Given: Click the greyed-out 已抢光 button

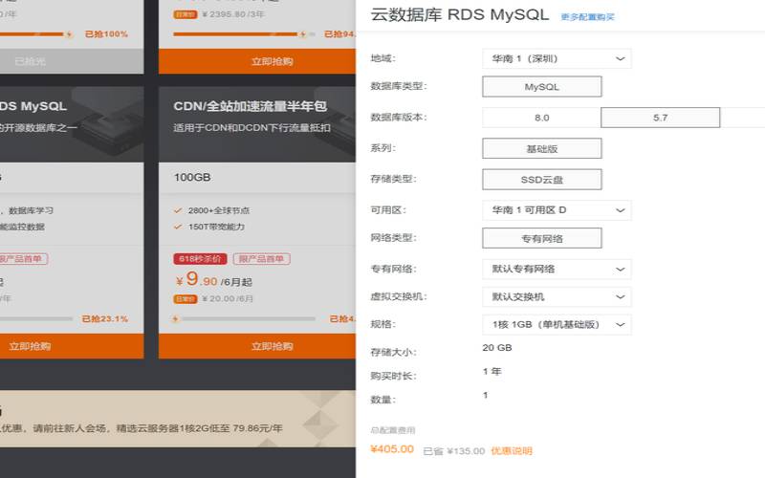Looking at the screenshot, I should point(72,61).
